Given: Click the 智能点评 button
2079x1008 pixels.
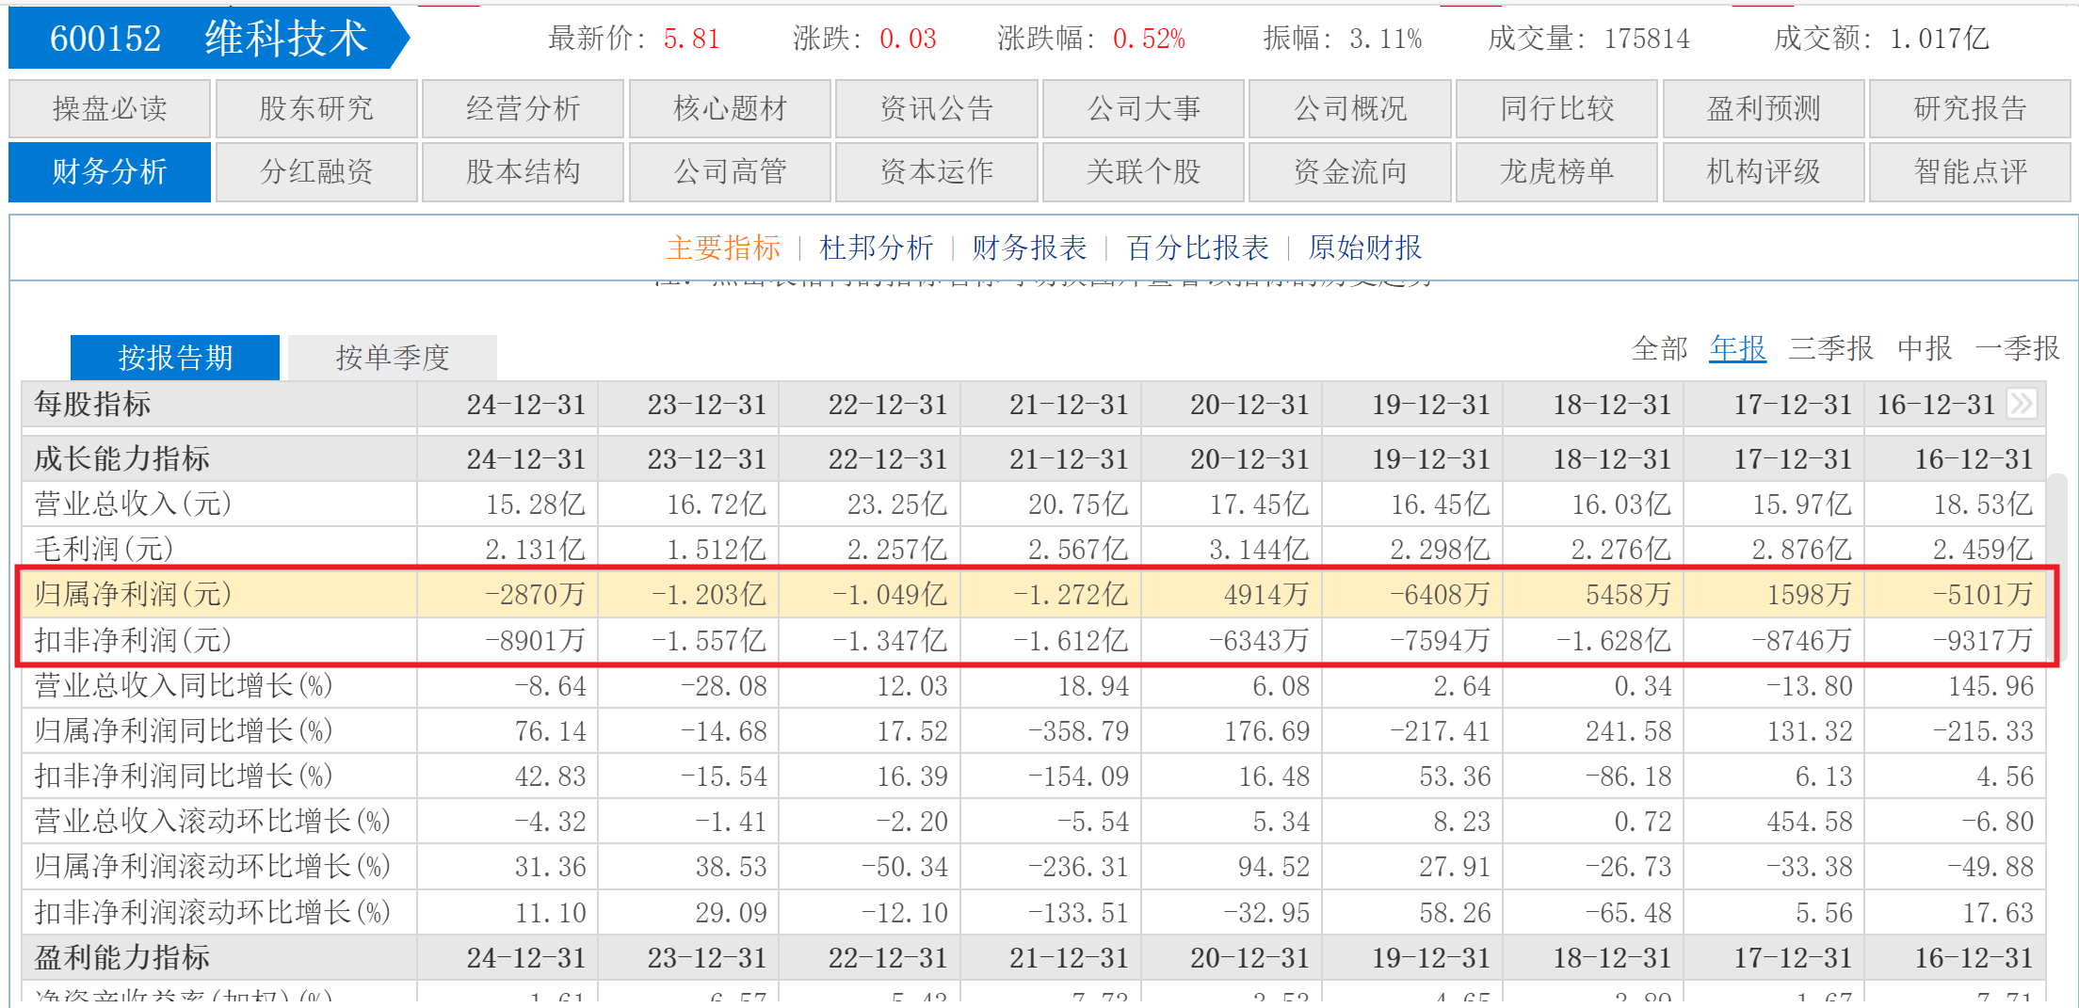Looking at the screenshot, I should [1970, 172].
